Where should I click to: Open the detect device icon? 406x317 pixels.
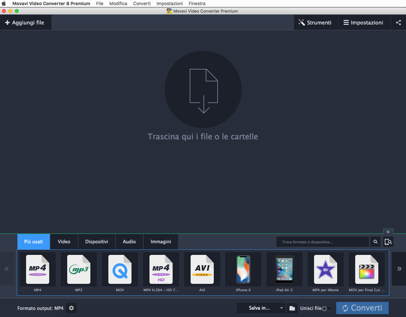388,242
